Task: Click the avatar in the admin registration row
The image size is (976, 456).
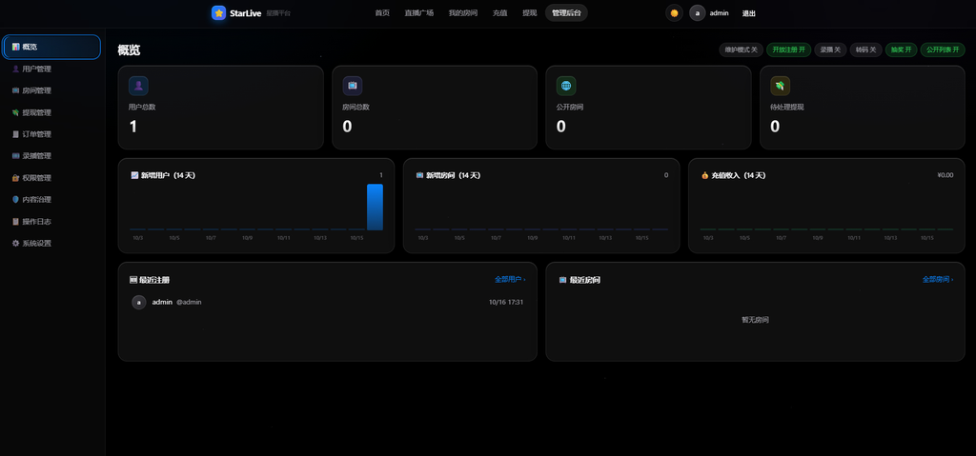Action: 139,303
